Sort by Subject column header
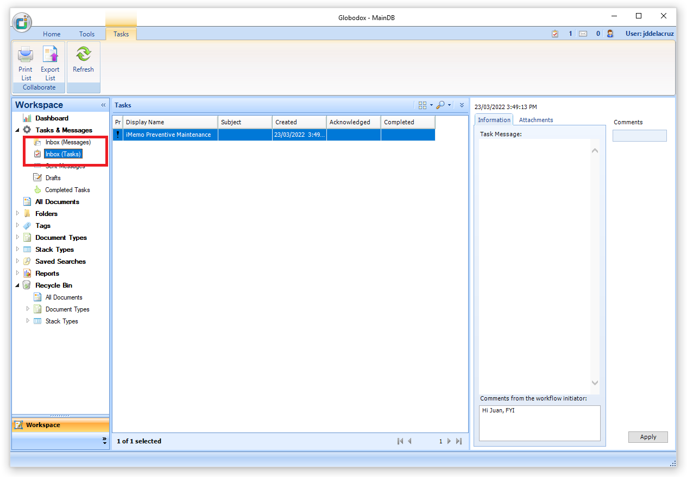This screenshot has width=687, height=477. click(245, 122)
